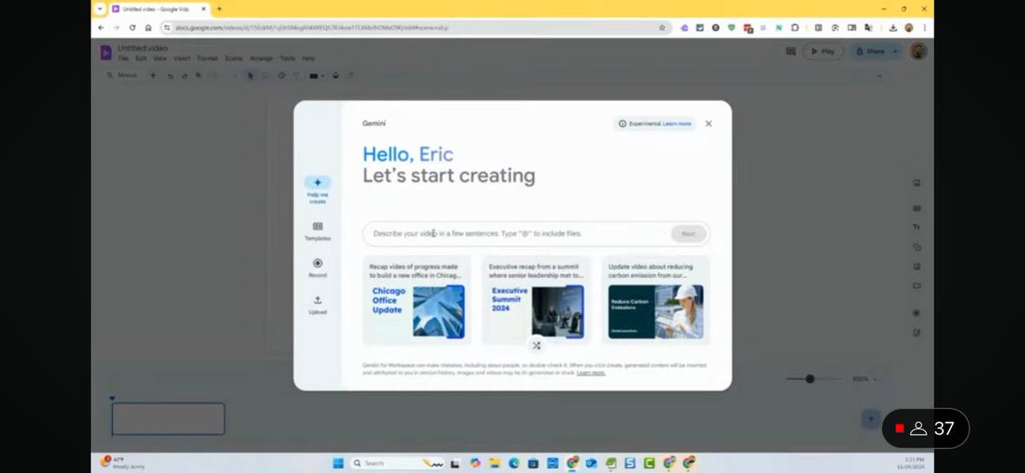Screen dimensions: 1025x473
Task: Click the browser back arrow
Action: click(102, 27)
